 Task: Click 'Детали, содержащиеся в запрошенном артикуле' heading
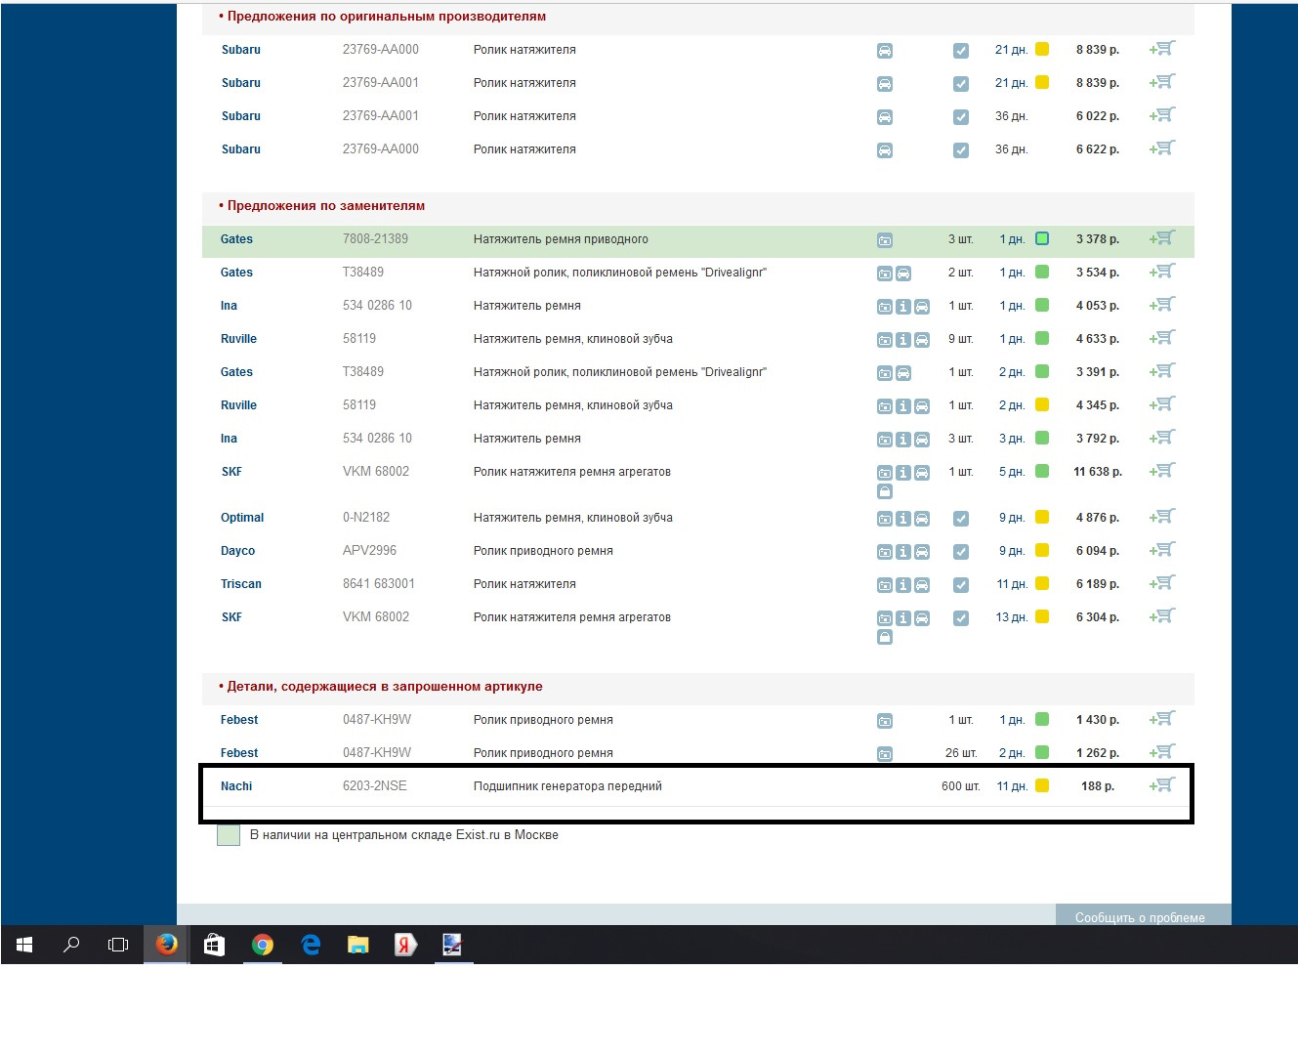[x=385, y=687]
